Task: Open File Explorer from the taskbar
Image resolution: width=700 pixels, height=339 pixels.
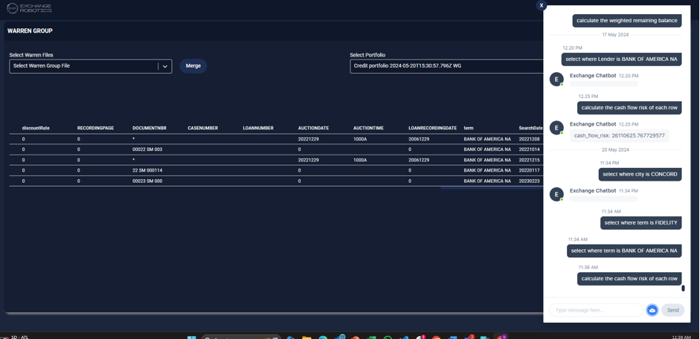Action: [x=306, y=337]
